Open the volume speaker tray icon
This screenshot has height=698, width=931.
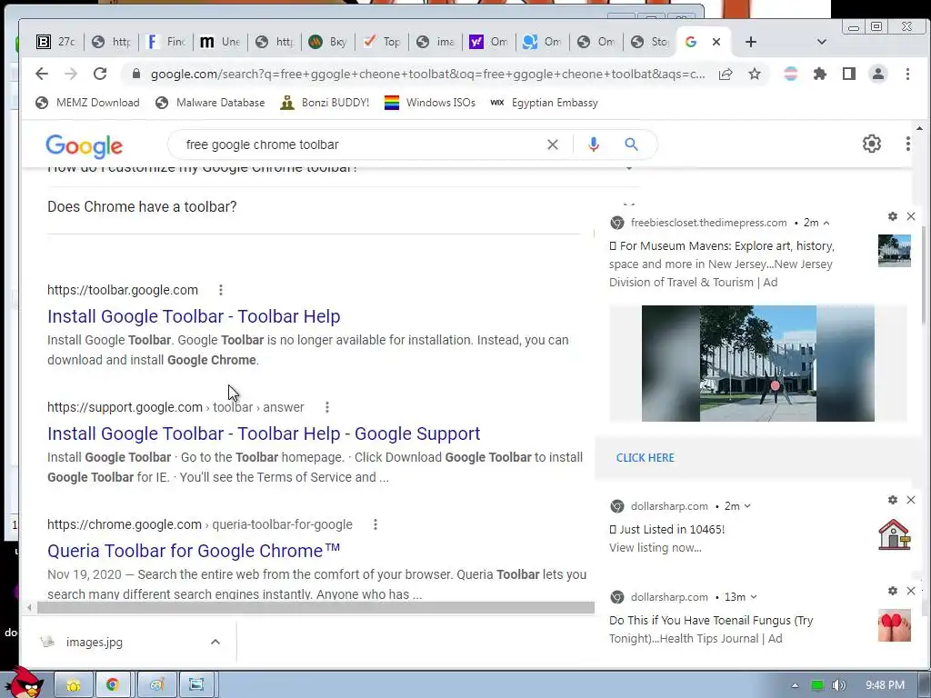pos(838,685)
